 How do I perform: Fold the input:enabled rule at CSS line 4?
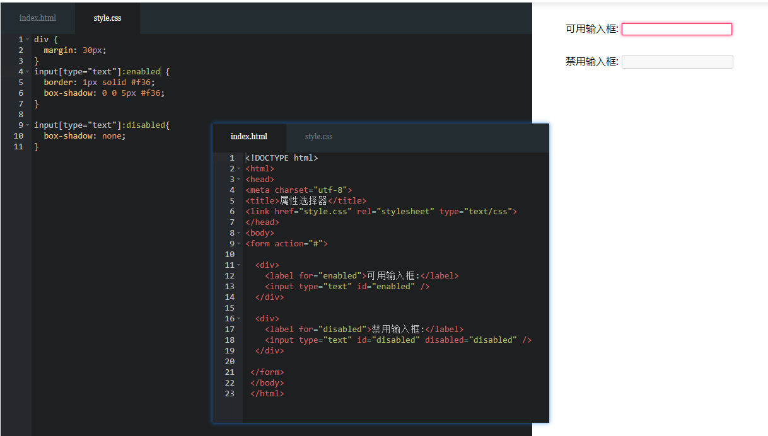[x=27, y=72]
